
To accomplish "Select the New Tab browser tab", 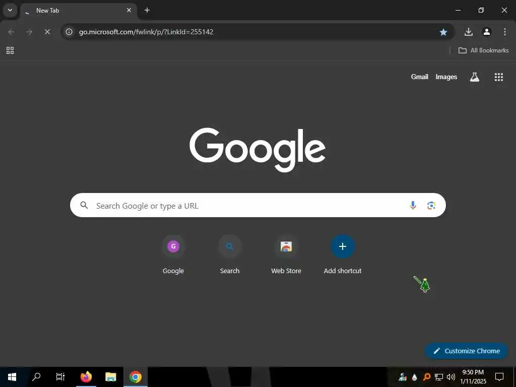I will click(78, 11).
